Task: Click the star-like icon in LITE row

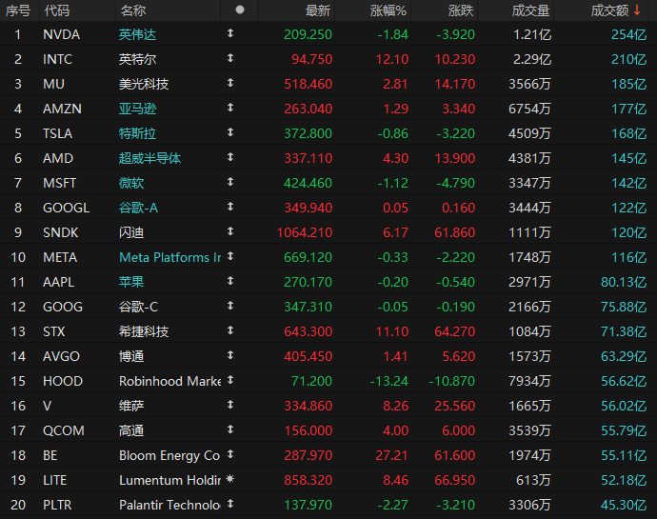Action: pyautogui.click(x=230, y=478)
